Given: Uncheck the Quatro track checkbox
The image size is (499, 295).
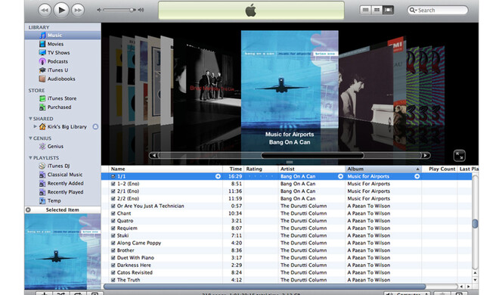Looking at the screenshot, I should 113,221.
